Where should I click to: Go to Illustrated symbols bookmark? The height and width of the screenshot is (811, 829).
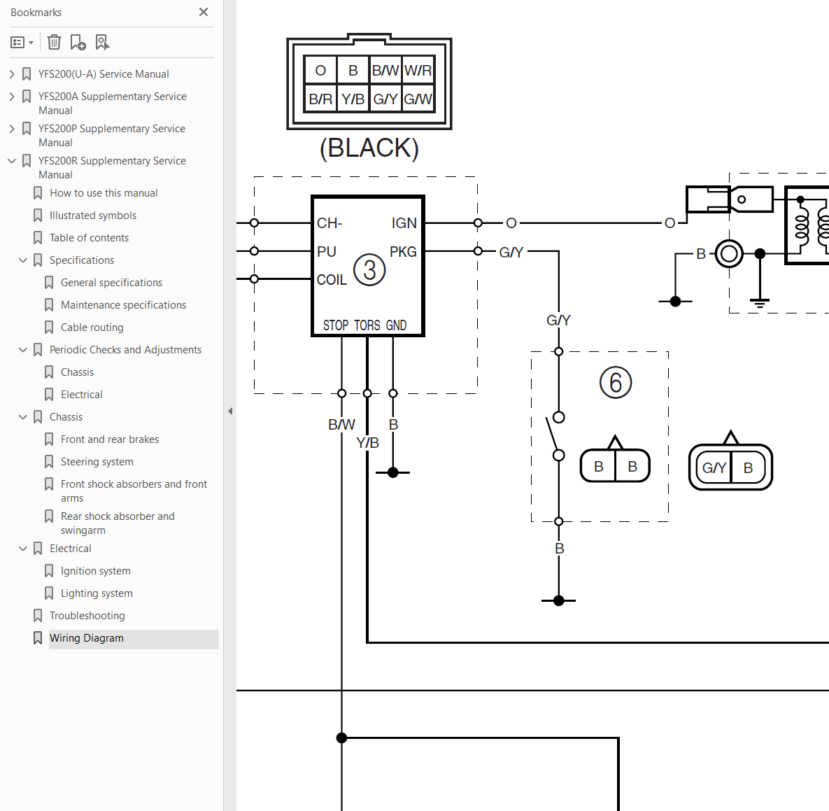(x=93, y=216)
